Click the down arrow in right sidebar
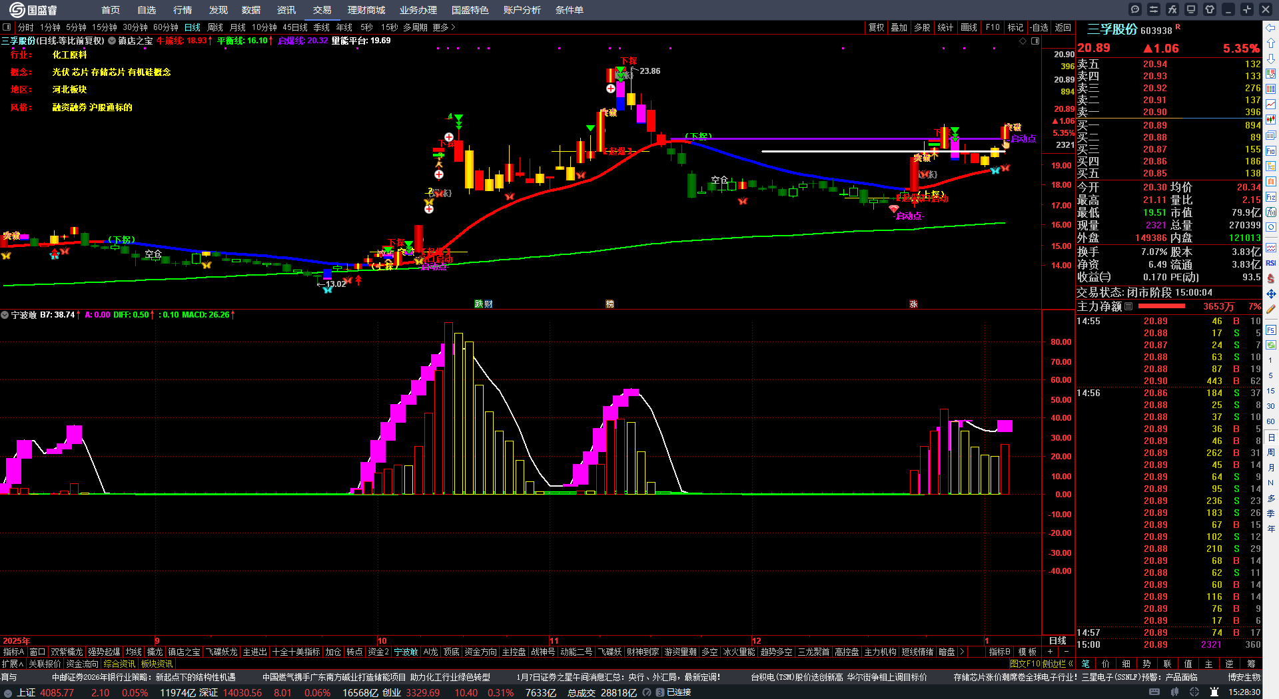 click(x=1271, y=59)
